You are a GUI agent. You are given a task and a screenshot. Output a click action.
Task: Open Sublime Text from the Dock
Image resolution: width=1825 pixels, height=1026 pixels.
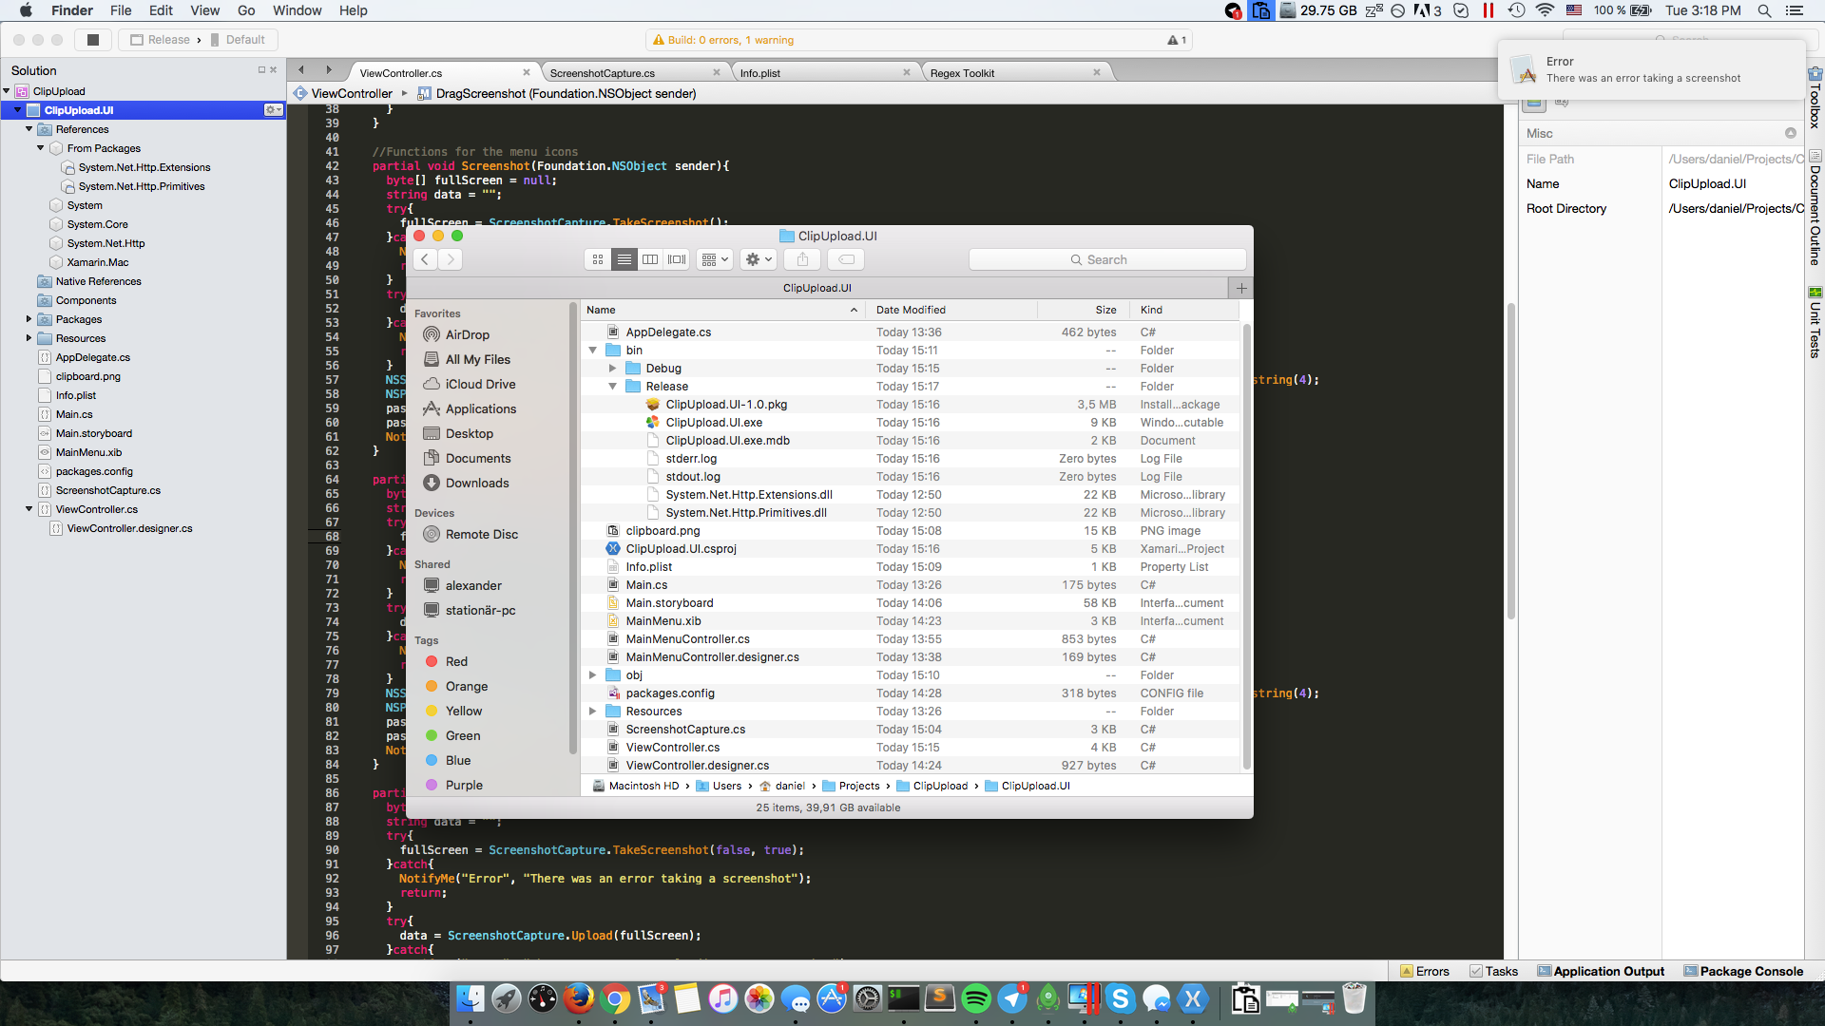tap(940, 998)
